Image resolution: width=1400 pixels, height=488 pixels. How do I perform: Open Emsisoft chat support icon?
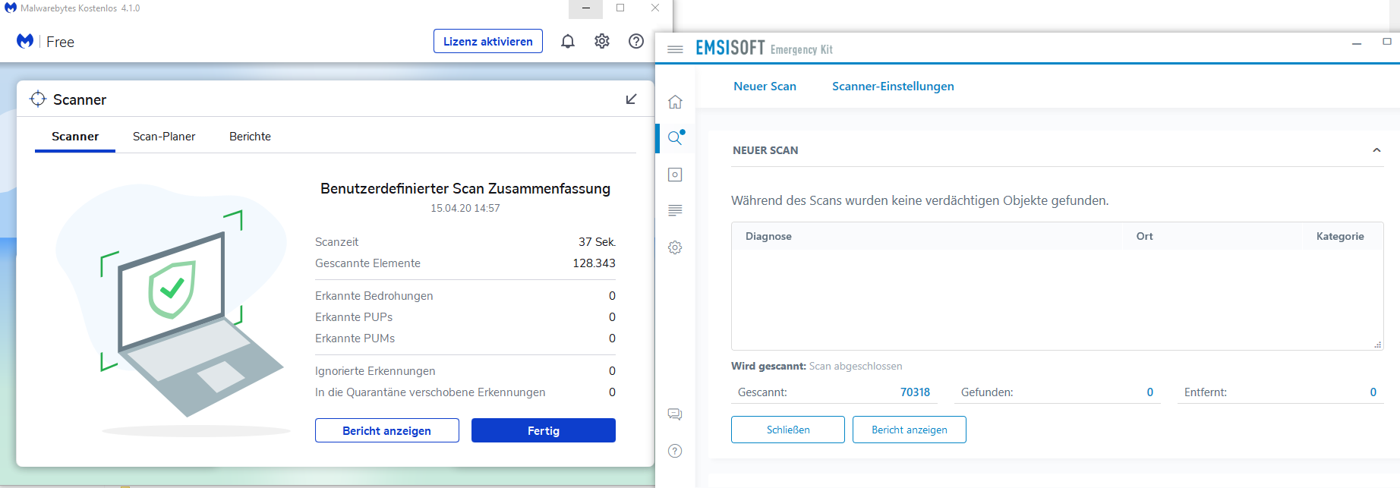click(x=675, y=414)
